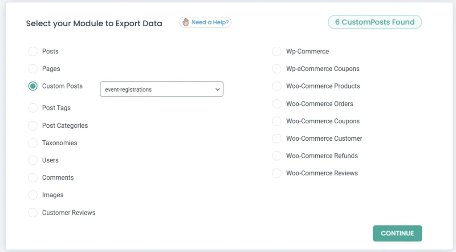Click the dropdown chevron arrow for custom posts
456x252 pixels.
217,89
